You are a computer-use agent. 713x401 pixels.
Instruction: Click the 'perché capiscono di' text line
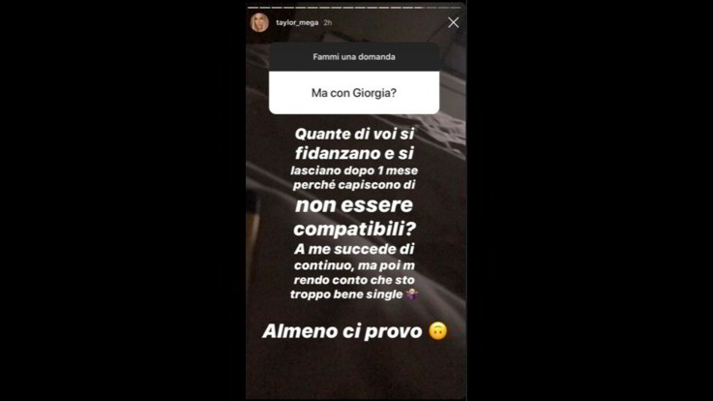click(x=354, y=185)
